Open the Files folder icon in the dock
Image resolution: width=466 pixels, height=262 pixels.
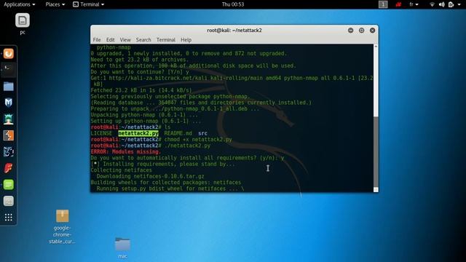[8, 87]
